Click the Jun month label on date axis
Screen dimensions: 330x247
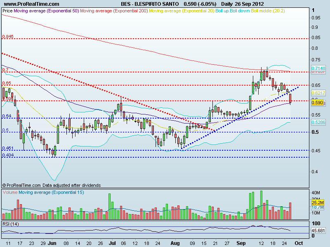52,243
